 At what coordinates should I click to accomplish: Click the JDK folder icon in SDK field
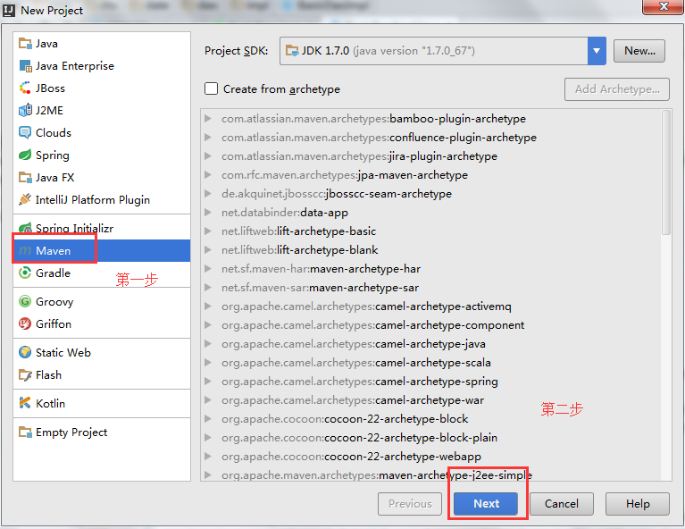click(x=292, y=51)
